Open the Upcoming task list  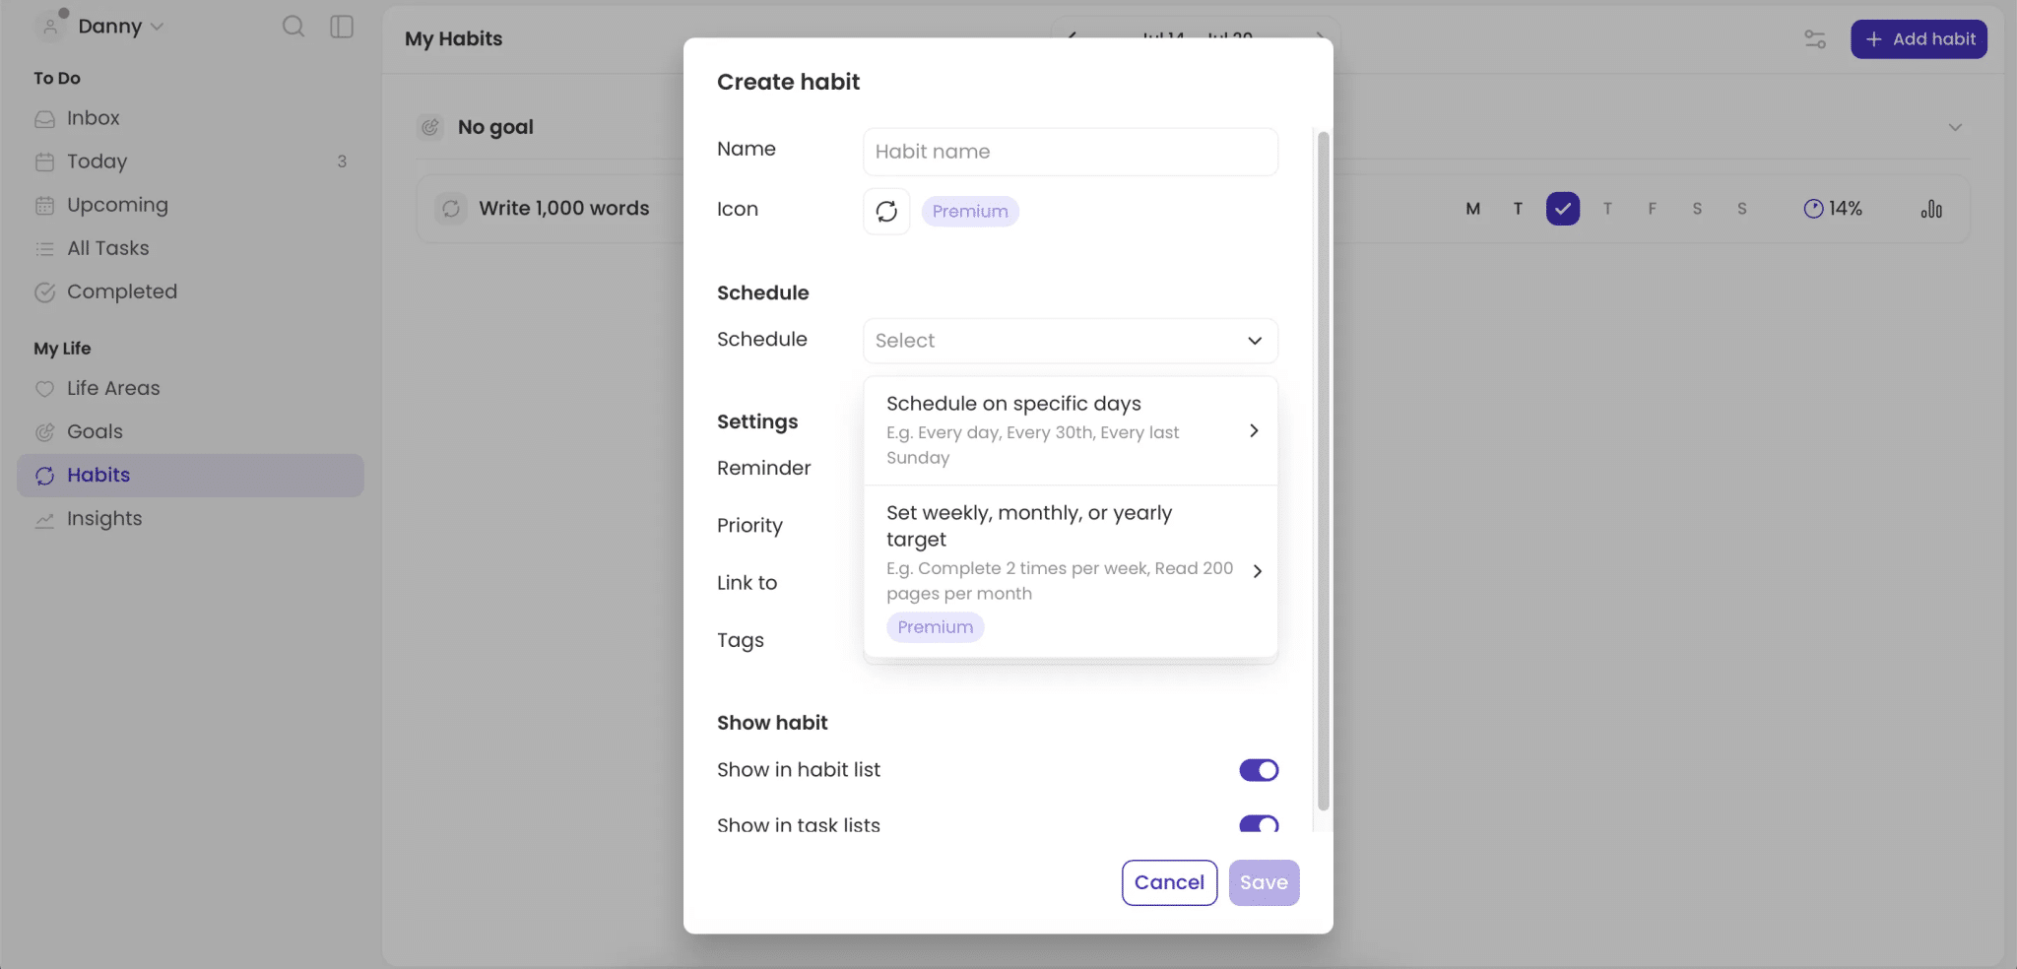[116, 205]
